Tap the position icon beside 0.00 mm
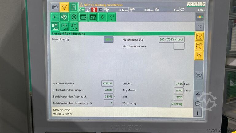Image resolution: width=236 pixels, height=133 pixels. 132,10
